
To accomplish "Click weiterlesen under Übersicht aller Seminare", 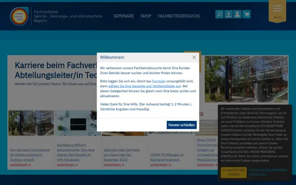I will 114,165.
